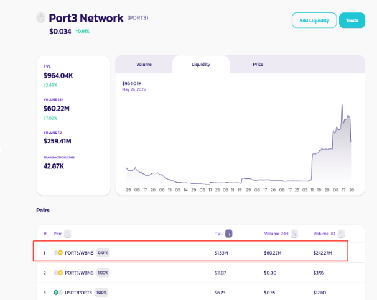
Task: Click the $60.22M Volume 24H stat
Action: [56, 109]
